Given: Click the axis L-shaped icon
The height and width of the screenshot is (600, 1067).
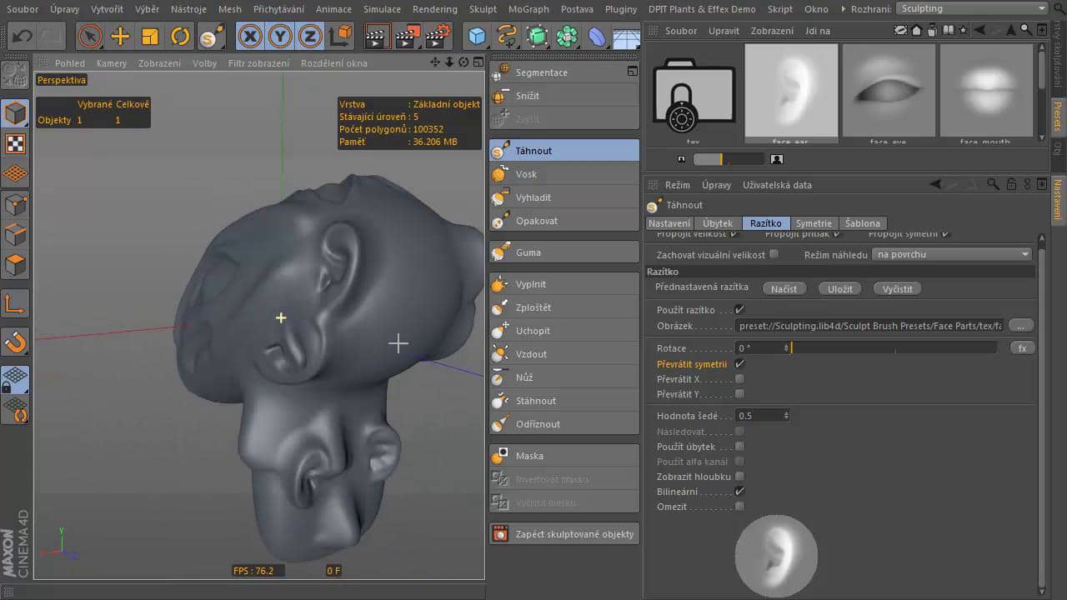Looking at the screenshot, I should [x=15, y=303].
